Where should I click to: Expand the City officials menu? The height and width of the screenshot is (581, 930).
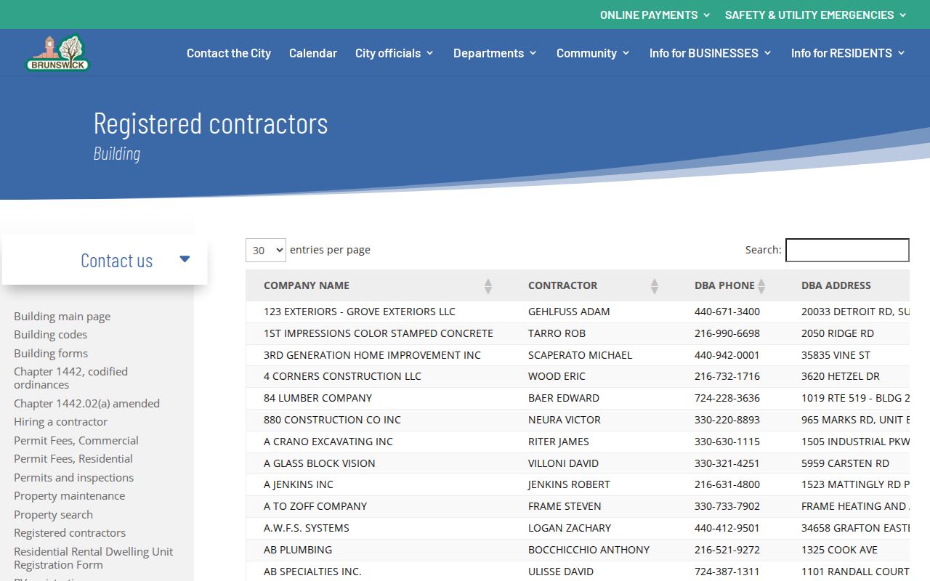(x=395, y=53)
